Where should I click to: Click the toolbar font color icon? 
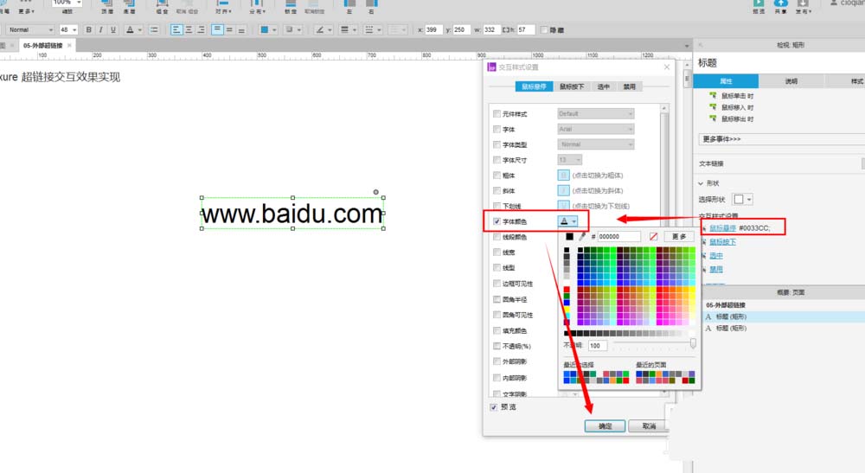(131, 29)
